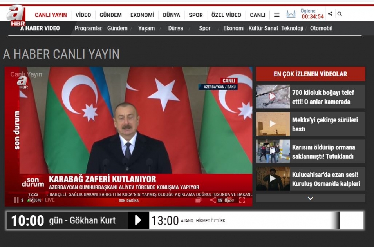The width and height of the screenshot is (374, 247).
Task: Click A HABER VİDEO heading link
Action: 40,28
